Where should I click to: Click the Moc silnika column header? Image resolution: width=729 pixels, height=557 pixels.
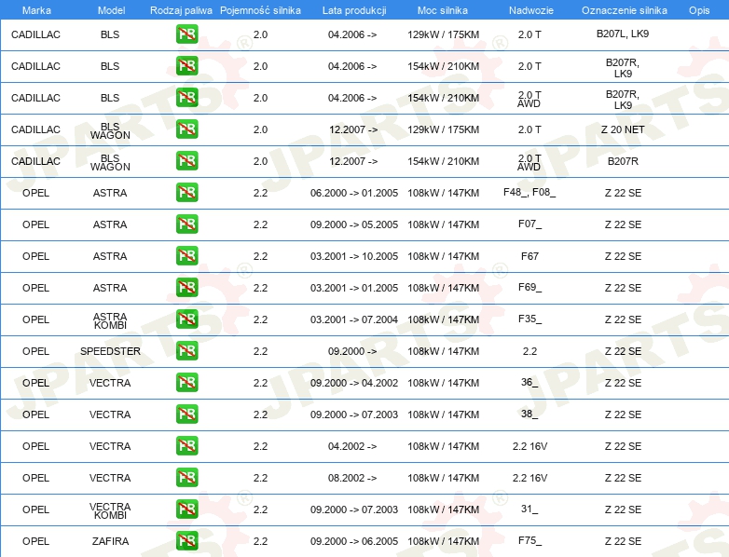[x=443, y=10]
